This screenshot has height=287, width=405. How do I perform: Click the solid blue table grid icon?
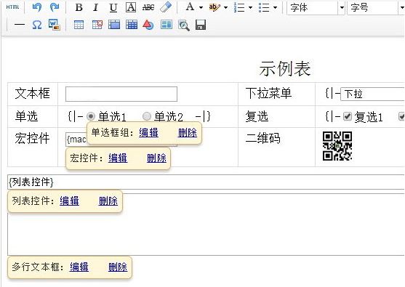tap(132, 25)
